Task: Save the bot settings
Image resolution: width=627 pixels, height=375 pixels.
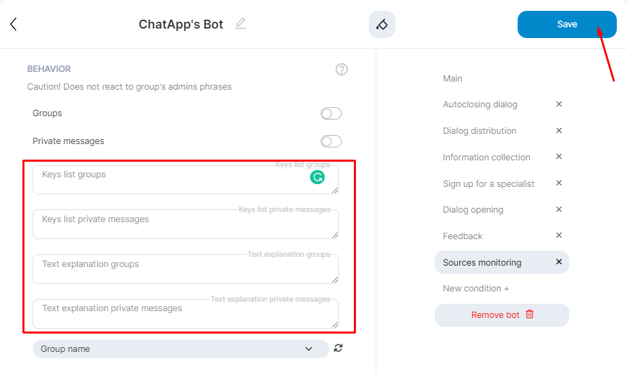Action: coord(567,24)
